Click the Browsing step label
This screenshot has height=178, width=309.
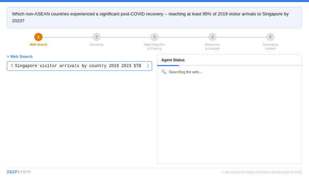(x=96, y=44)
